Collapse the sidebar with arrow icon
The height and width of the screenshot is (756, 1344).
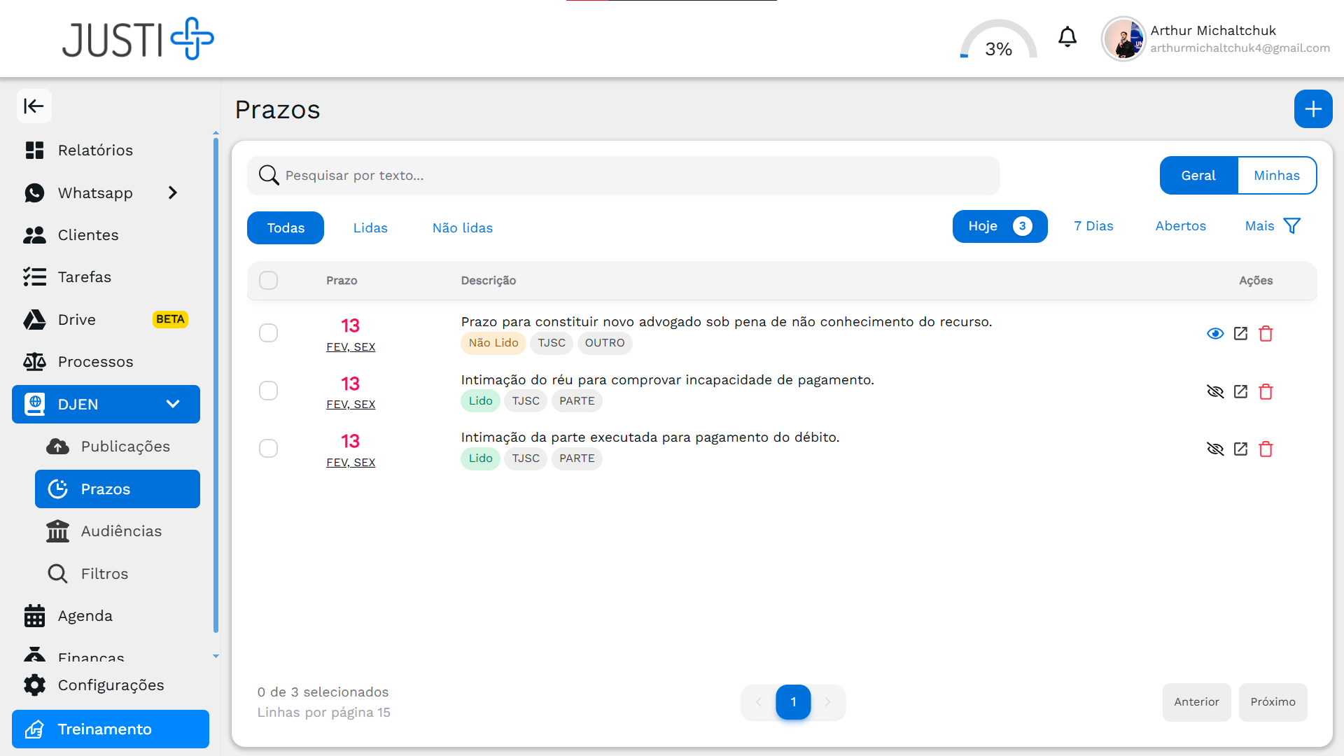pyautogui.click(x=34, y=106)
